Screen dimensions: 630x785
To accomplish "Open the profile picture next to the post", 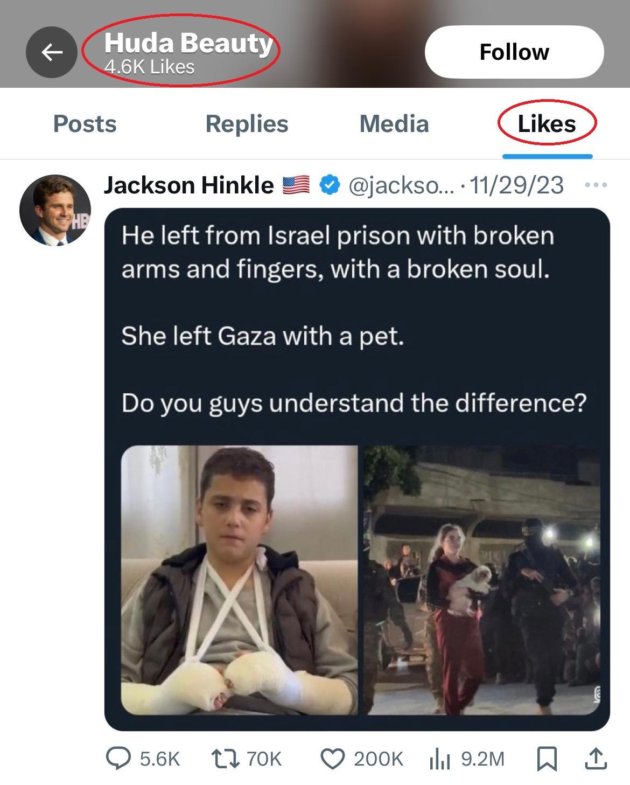I will [55, 210].
